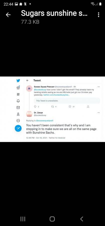This screenshot has height=226, width=105.
Task: Click the reply icon under the first tweet
Action: (35, 107)
